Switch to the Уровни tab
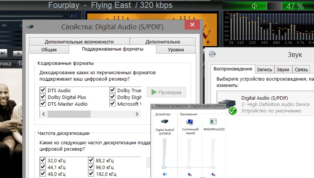 [x=176, y=49]
